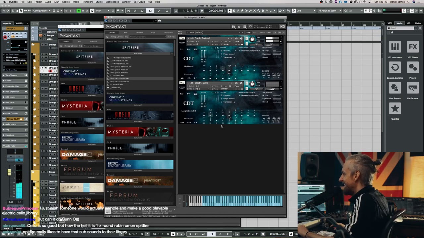Switch to the Visibility tab
The image size is (424, 238).
coord(20,23)
